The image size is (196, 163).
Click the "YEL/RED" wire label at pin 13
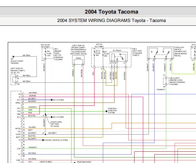click(x=32, y=127)
